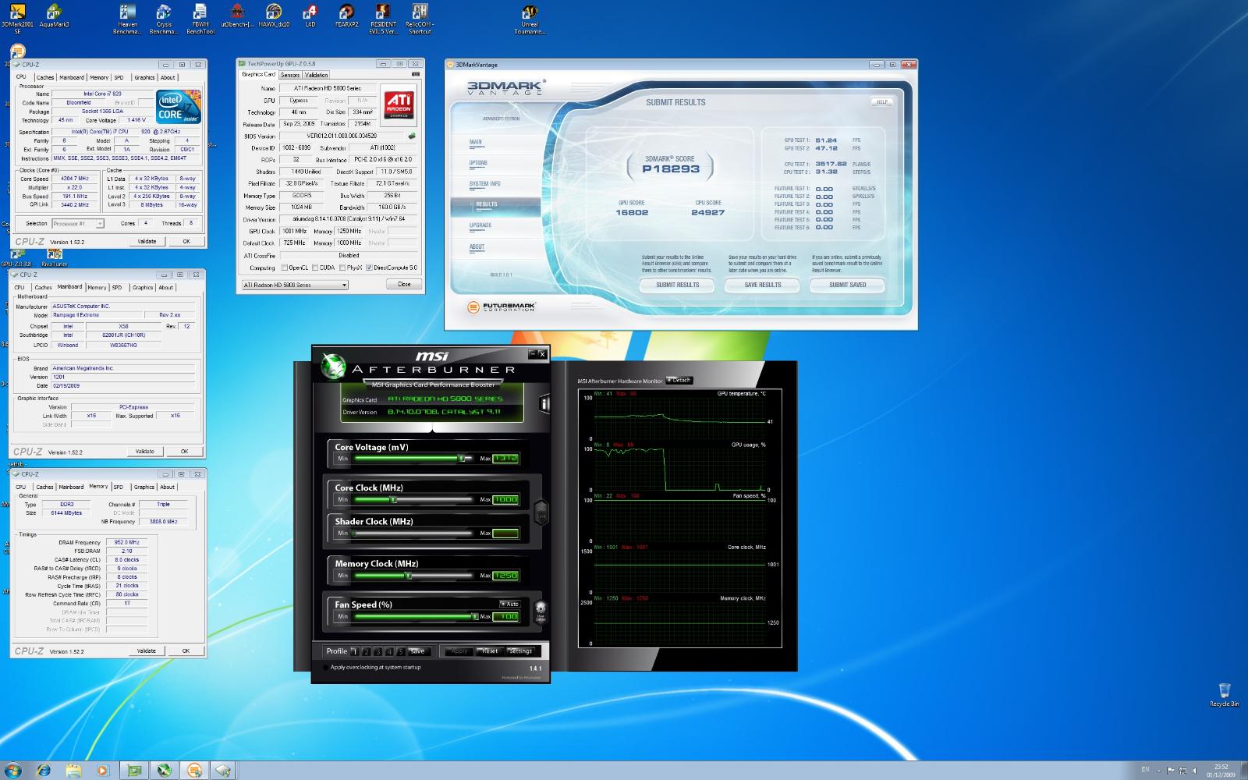This screenshot has width=1248, height=780.
Task: Select SYSTEM INFO in 3DMark Vantage sidebar
Action: [x=484, y=184]
